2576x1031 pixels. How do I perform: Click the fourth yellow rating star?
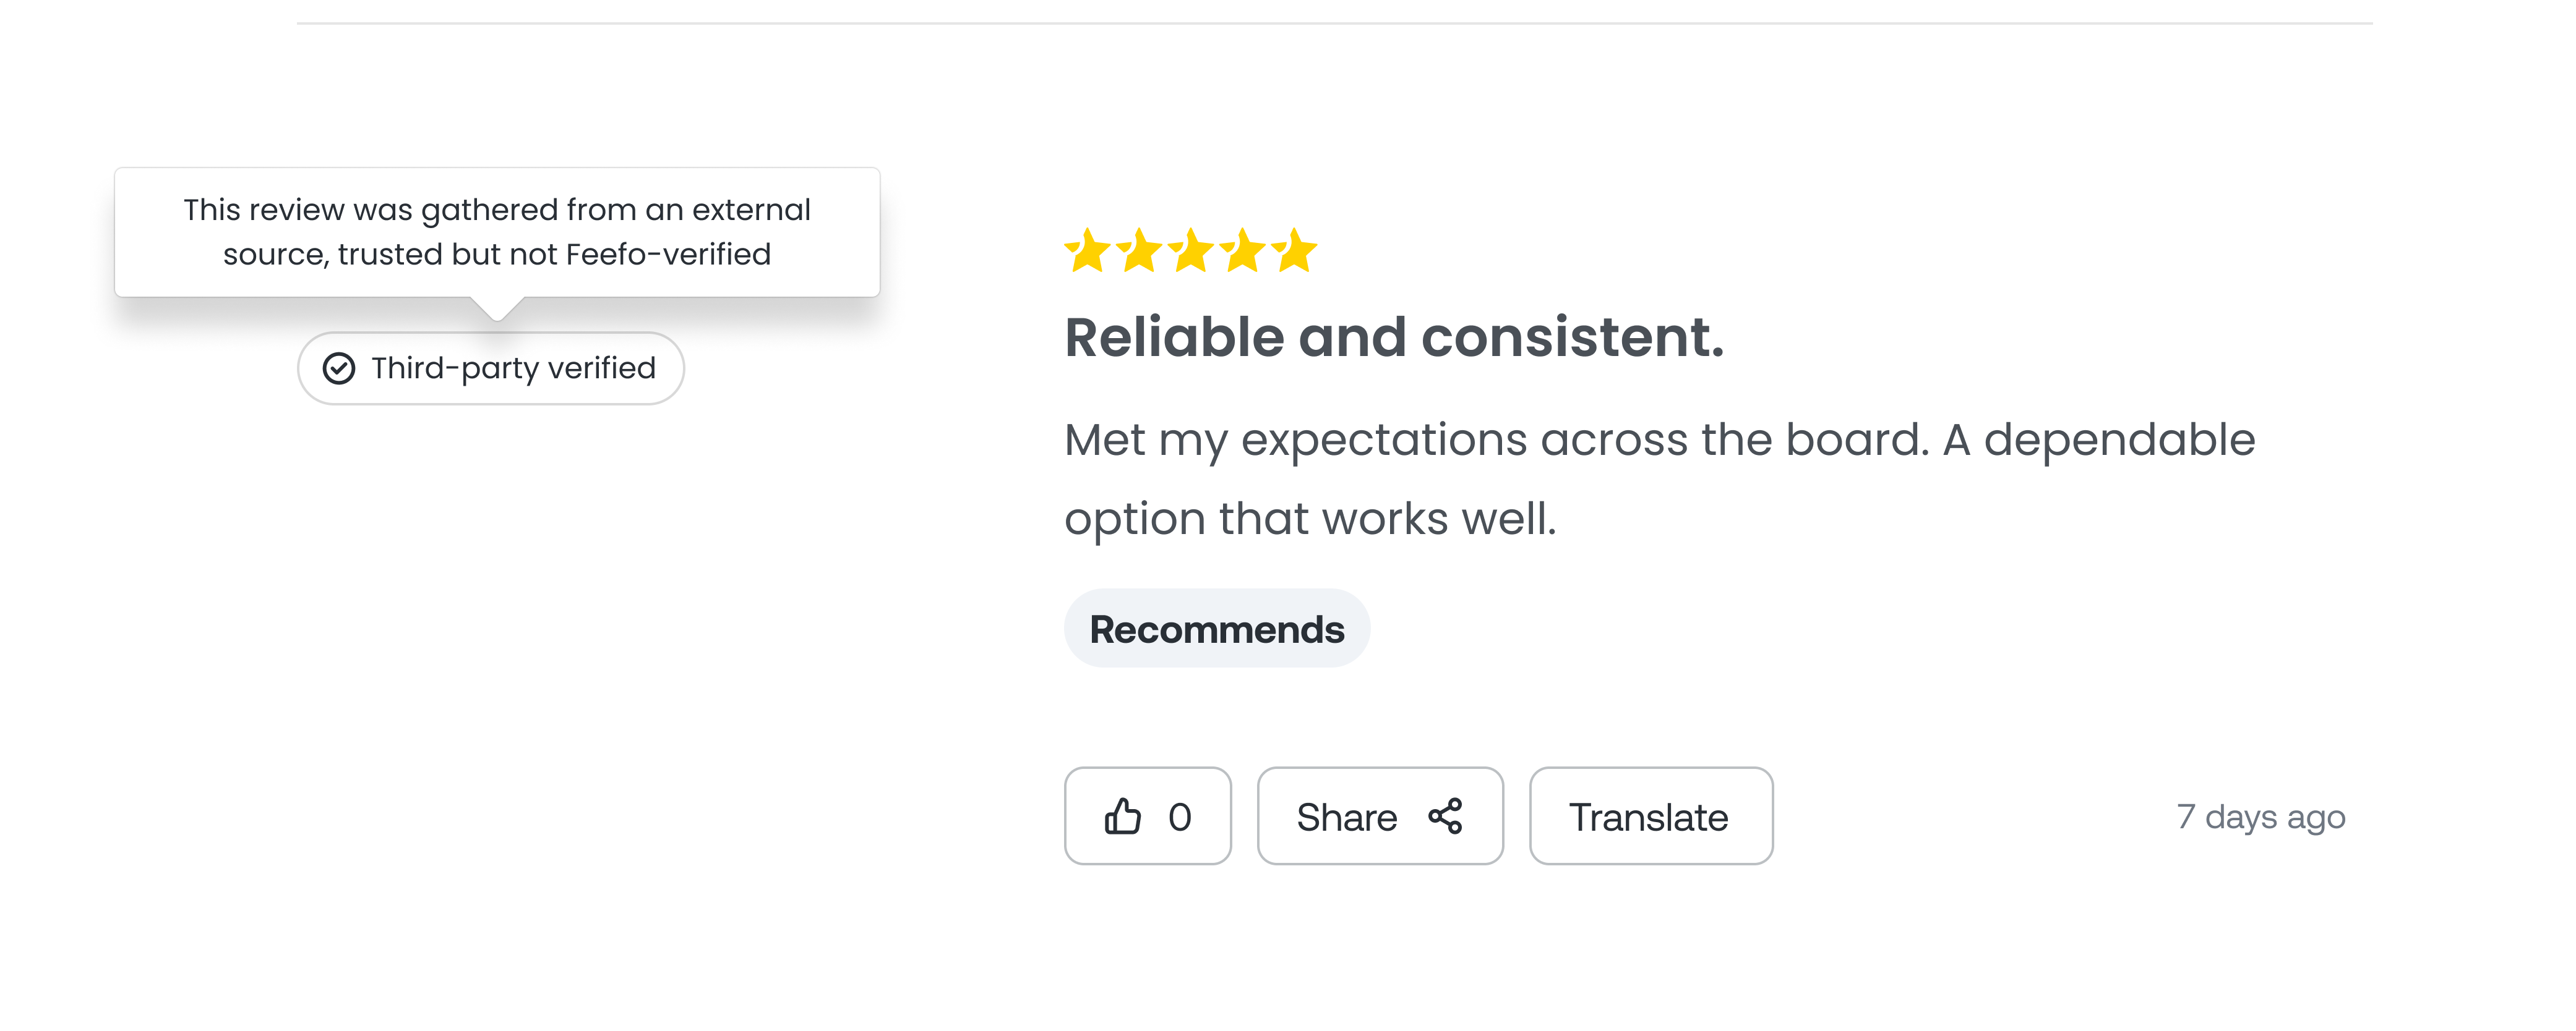(1243, 250)
